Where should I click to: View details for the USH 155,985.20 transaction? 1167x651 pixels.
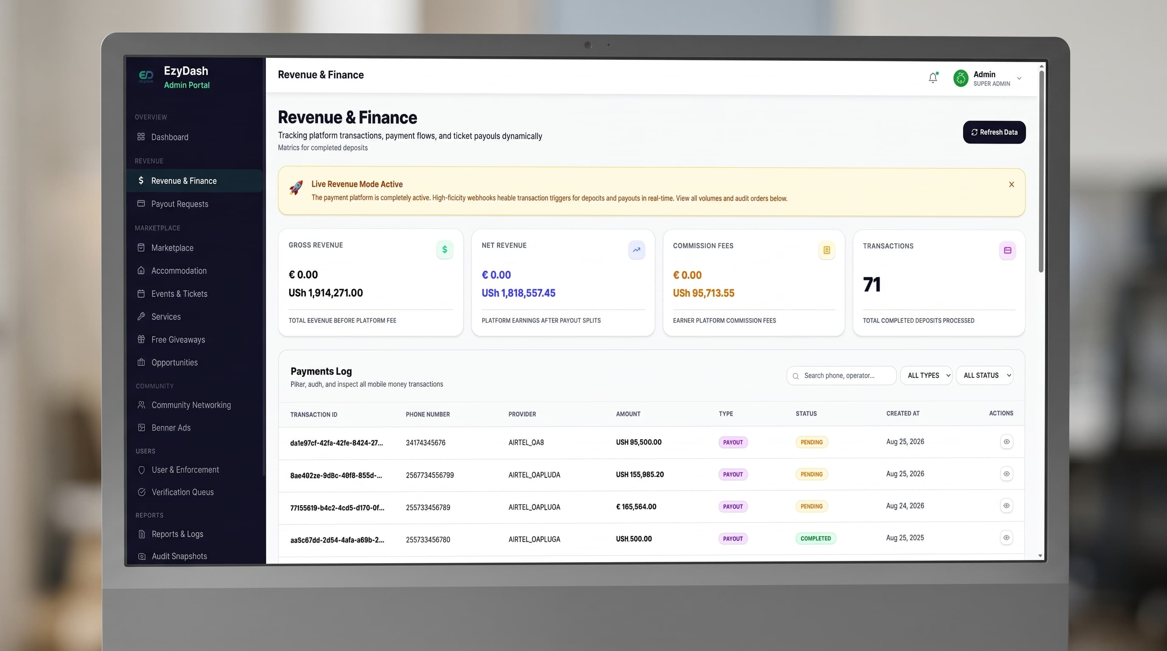tap(1006, 474)
